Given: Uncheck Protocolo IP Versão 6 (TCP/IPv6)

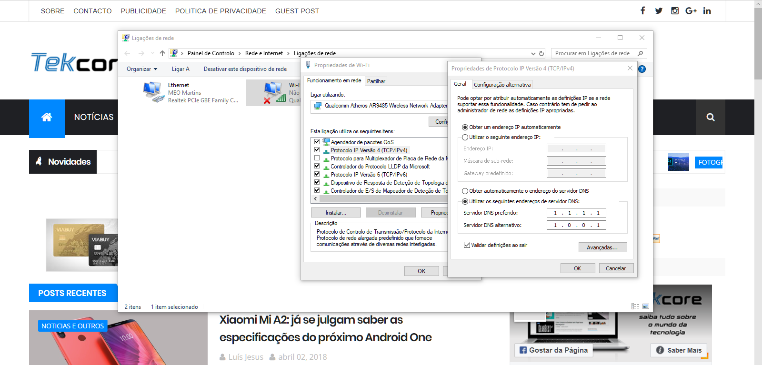Looking at the screenshot, I should pos(317,174).
